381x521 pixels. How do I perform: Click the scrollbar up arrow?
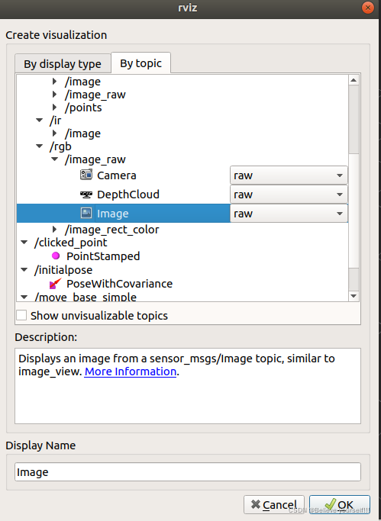(x=354, y=80)
